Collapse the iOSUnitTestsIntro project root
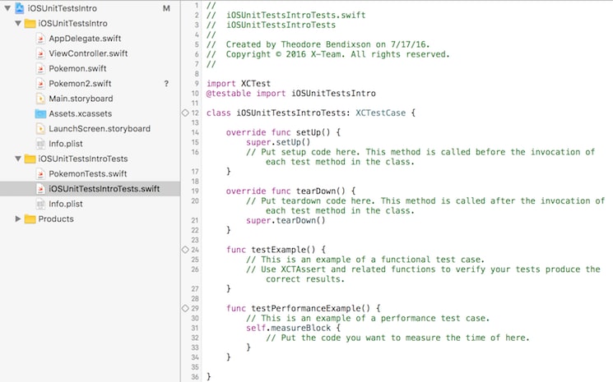 point(7,7)
